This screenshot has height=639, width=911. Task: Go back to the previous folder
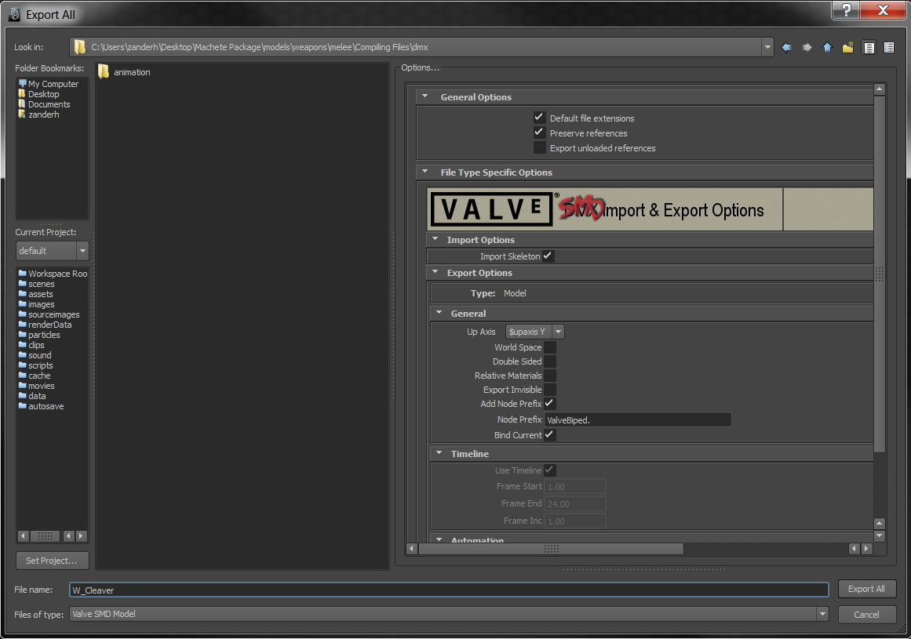pos(786,48)
